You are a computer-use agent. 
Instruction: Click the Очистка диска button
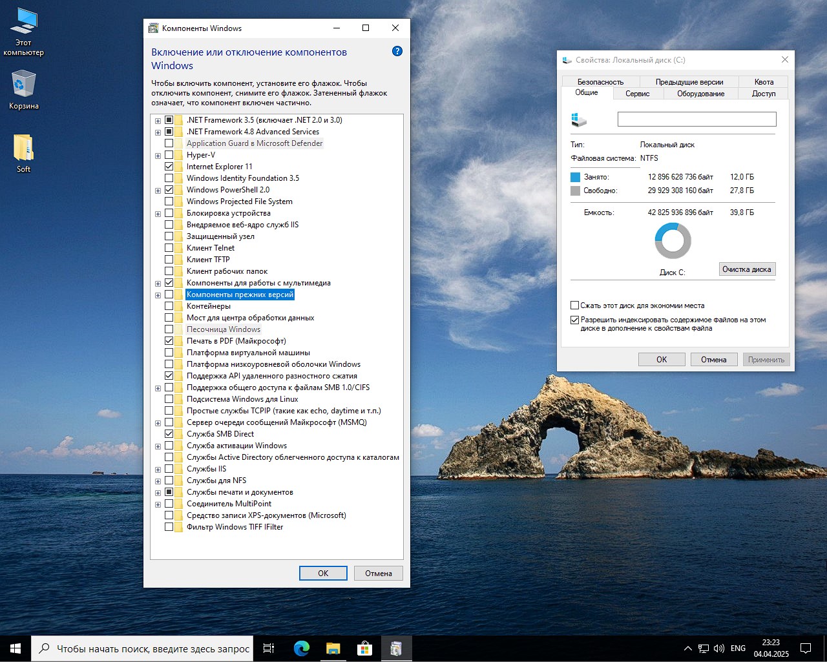point(746,269)
